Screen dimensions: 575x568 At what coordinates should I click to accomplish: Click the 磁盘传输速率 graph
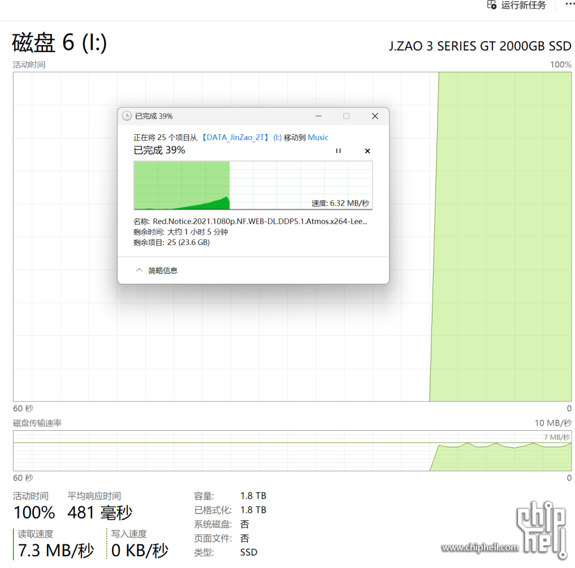point(292,451)
